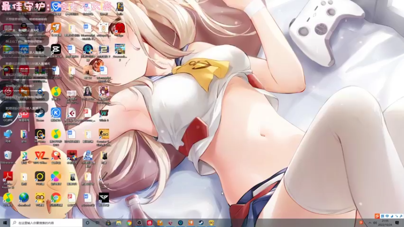Launch the 5E platform black shortcut
Viewport: 404px width, 227px height.
click(104, 198)
